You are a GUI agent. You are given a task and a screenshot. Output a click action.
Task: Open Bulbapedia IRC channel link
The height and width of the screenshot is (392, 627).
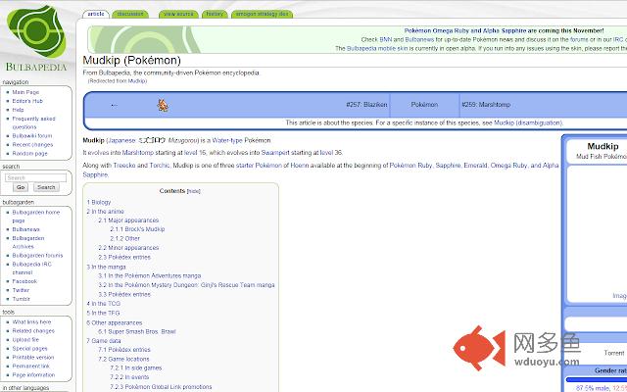[31, 268]
